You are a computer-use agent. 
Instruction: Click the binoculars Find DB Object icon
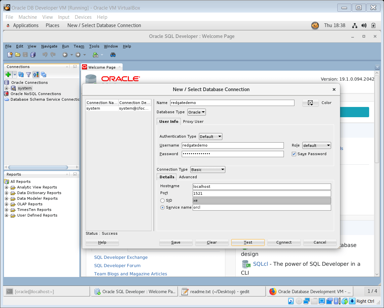click(x=113, y=55)
